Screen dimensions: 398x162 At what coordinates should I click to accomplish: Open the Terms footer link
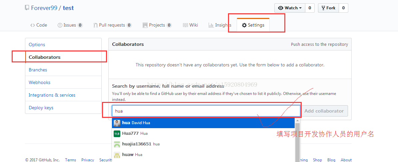tap(71, 160)
